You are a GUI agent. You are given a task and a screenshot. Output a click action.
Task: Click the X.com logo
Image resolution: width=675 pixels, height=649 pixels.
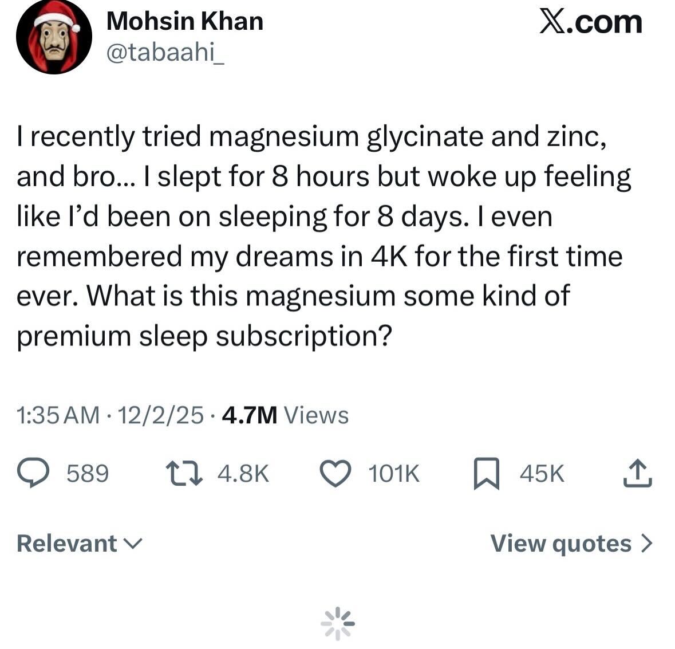tap(591, 22)
